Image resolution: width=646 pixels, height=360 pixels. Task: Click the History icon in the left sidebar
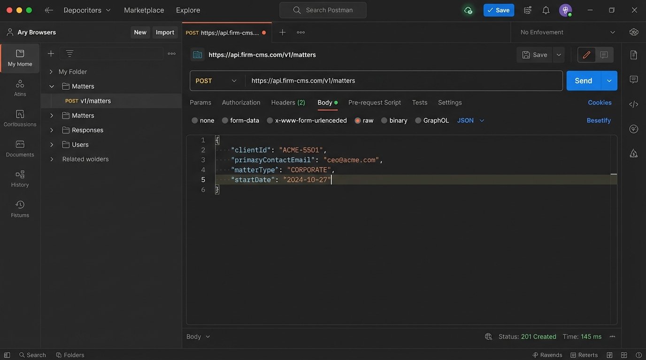pos(20,177)
